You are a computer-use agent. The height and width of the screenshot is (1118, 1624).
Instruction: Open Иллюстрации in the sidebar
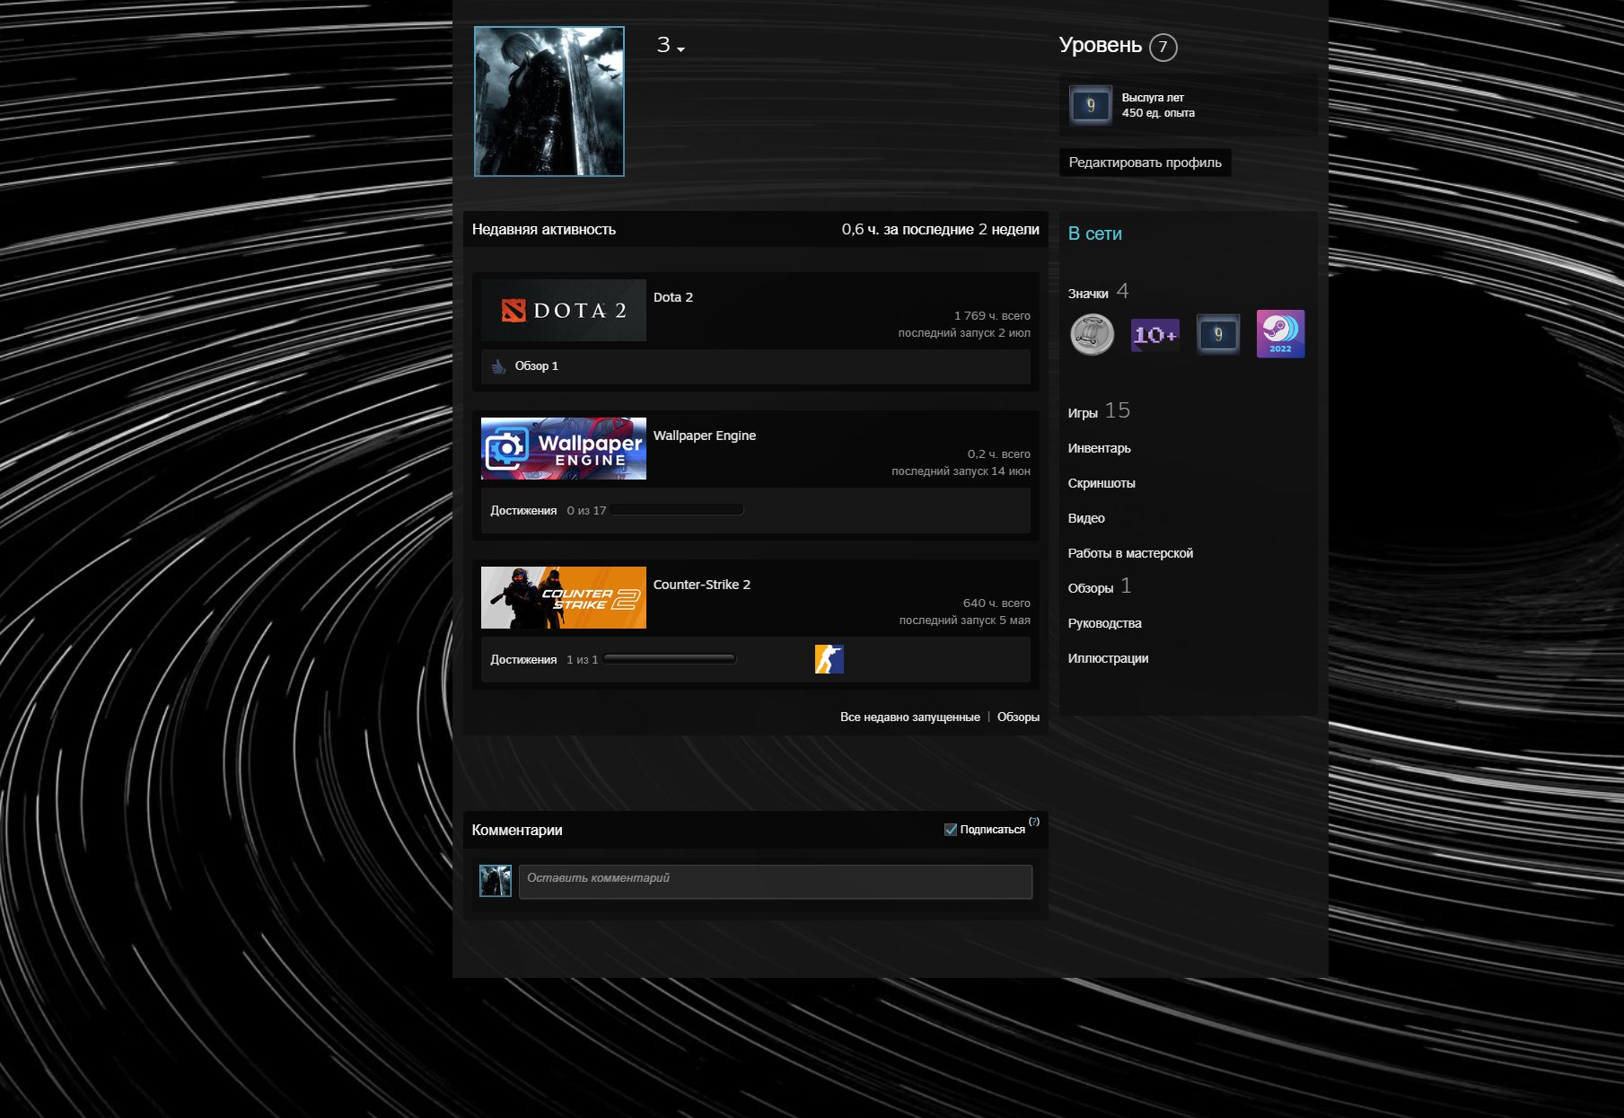(x=1108, y=658)
